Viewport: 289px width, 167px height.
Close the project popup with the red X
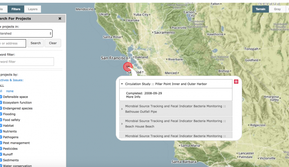[236, 82]
